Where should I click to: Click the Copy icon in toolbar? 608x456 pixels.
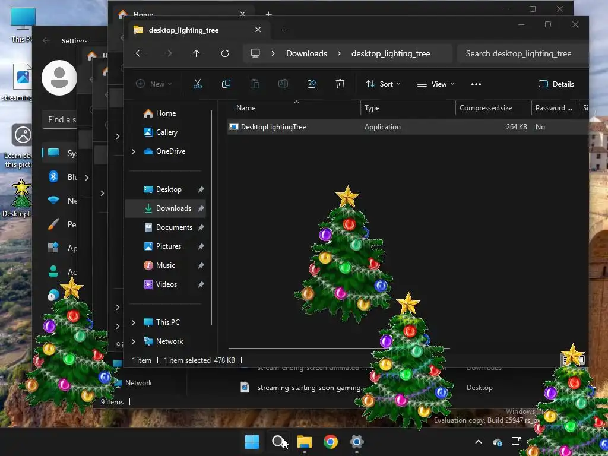pyautogui.click(x=226, y=84)
